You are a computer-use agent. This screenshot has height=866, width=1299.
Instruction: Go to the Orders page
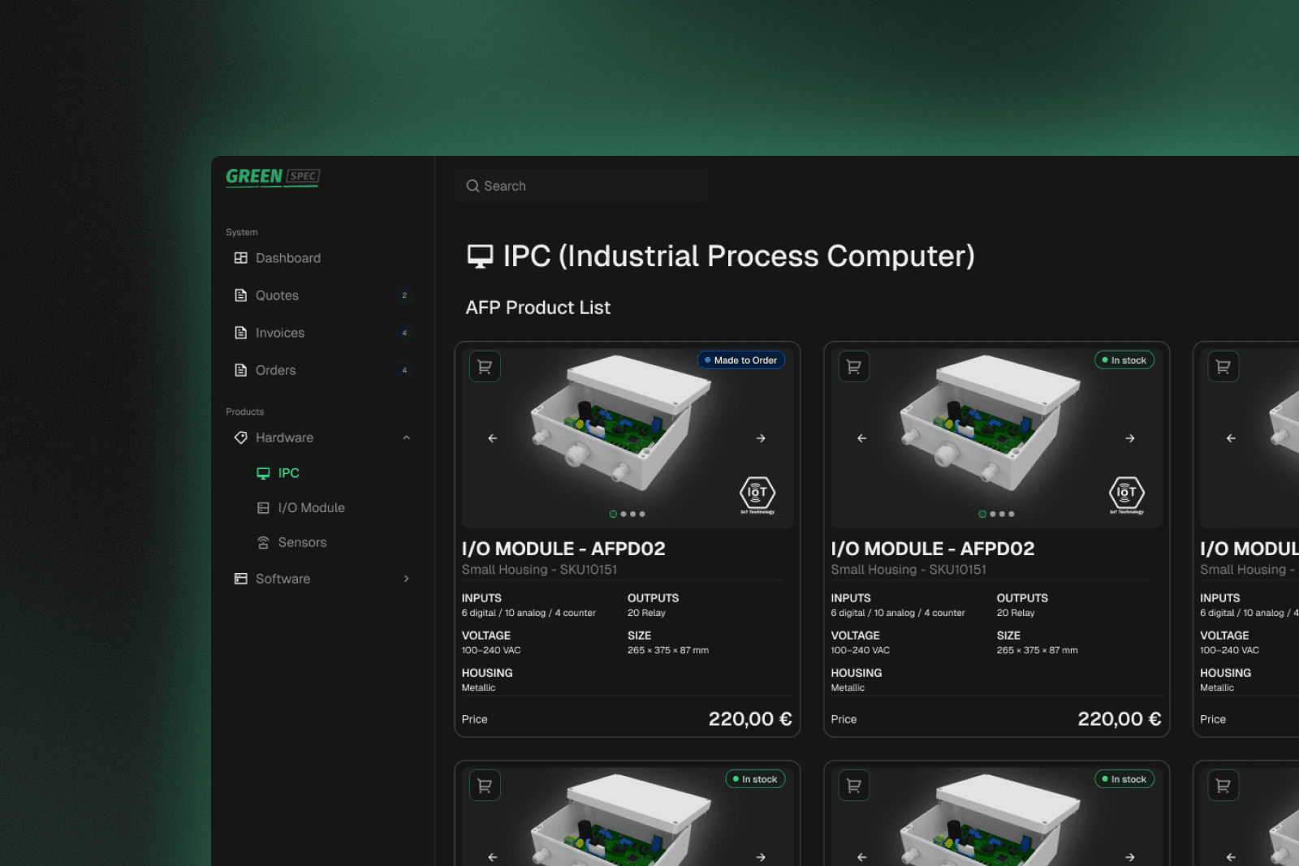[276, 370]
